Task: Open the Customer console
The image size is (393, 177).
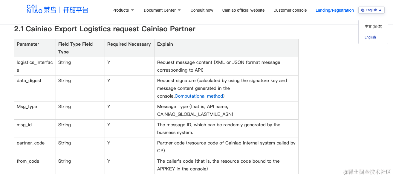Action: pyautogui.click(x=290, y=10)
